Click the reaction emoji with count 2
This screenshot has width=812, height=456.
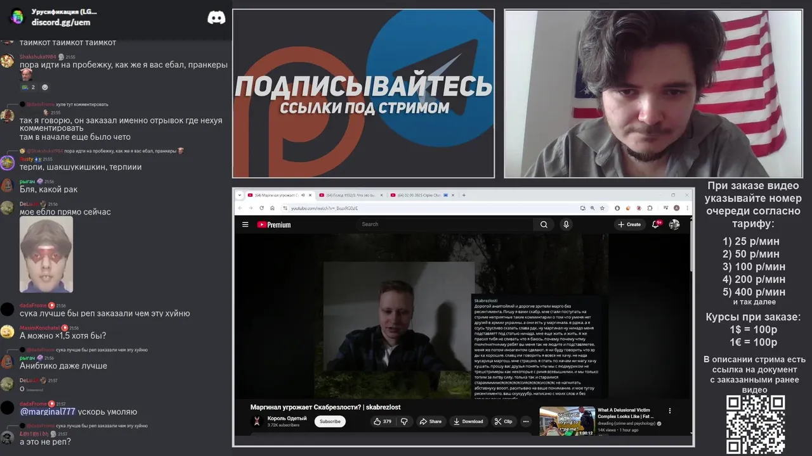(29, 87)
